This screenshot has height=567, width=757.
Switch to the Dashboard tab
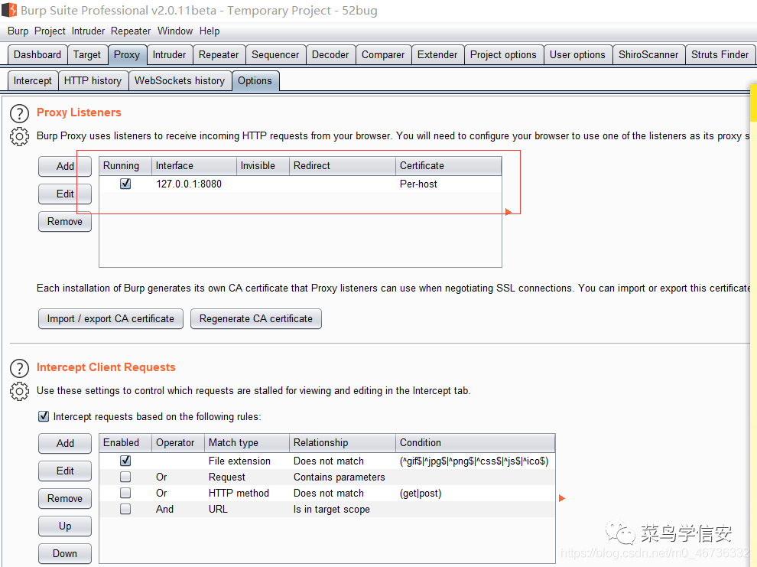pyautogui.click(x=37, y=54)
